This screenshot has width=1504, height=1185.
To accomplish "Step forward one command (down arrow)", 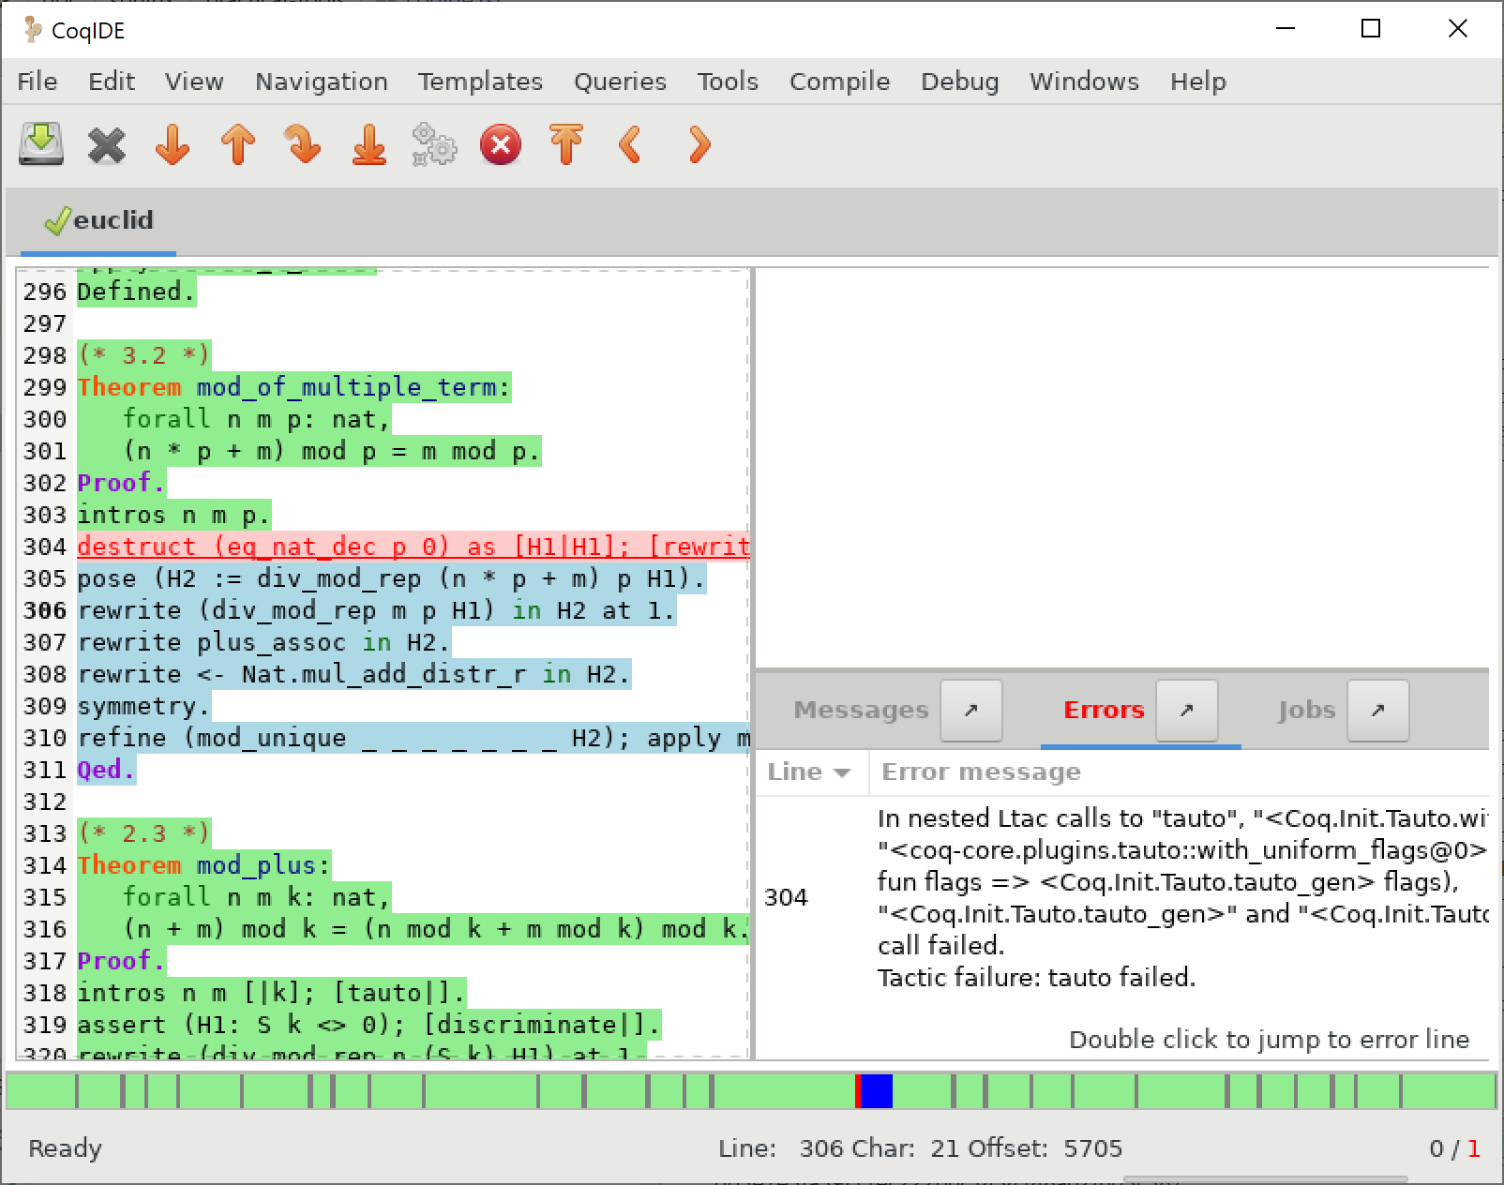I will (172, 145).
